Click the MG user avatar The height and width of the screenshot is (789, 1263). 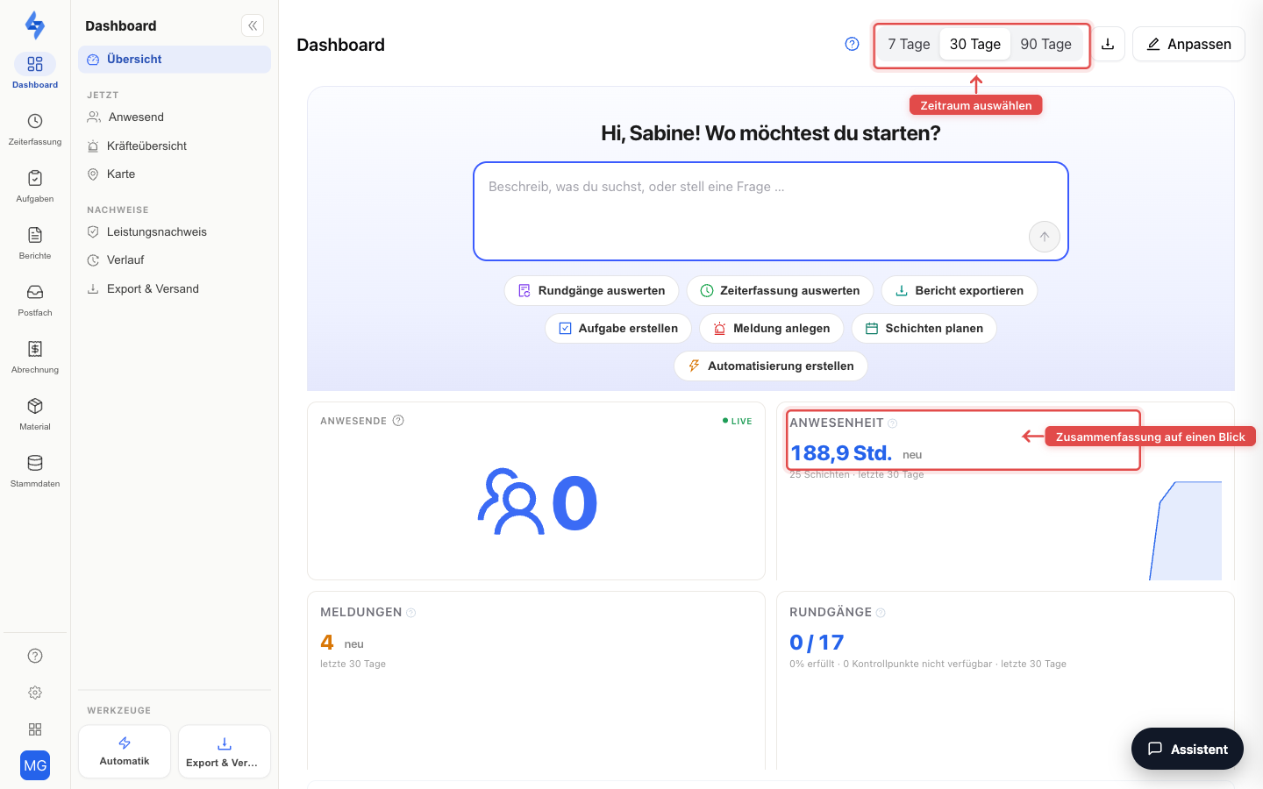[35, 765]
